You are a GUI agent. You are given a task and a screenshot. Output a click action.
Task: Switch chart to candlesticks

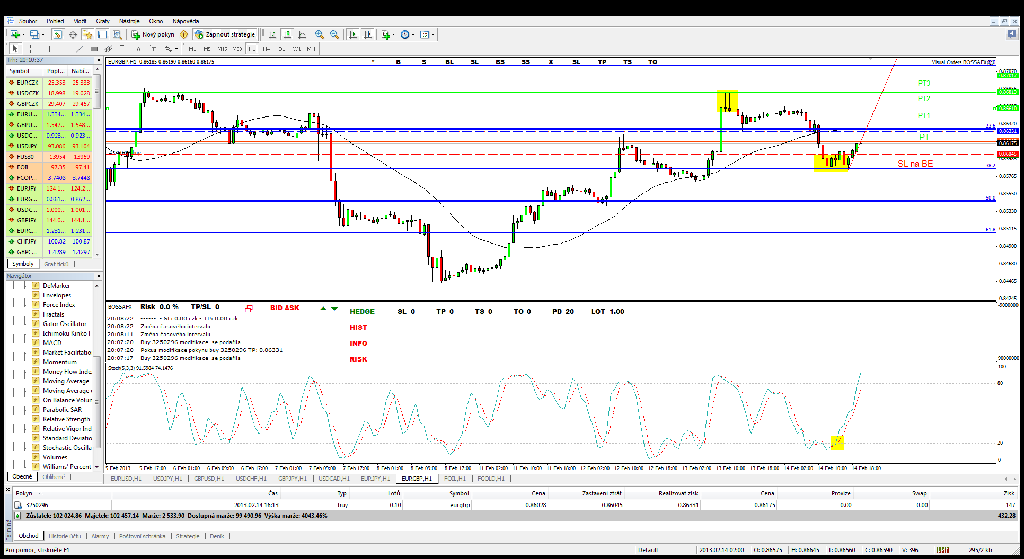coord(287,34)
